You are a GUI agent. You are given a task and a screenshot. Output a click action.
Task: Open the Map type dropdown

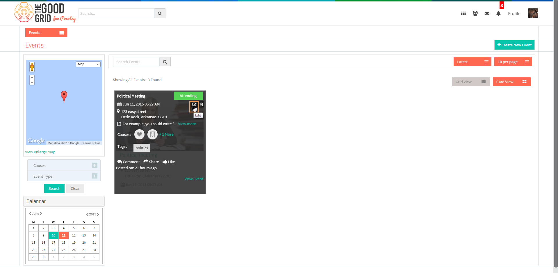(88, 64)
